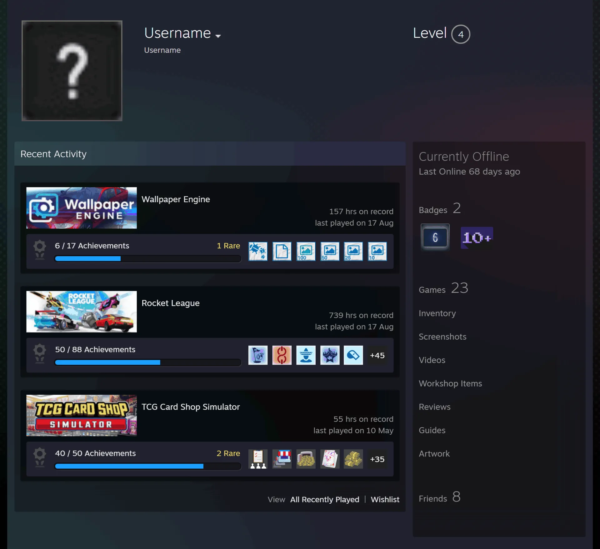Click the TCG Card Shop achievement progress bar
Image resolution: width=600 pixels, height=549 pixels.
(148, 466)
